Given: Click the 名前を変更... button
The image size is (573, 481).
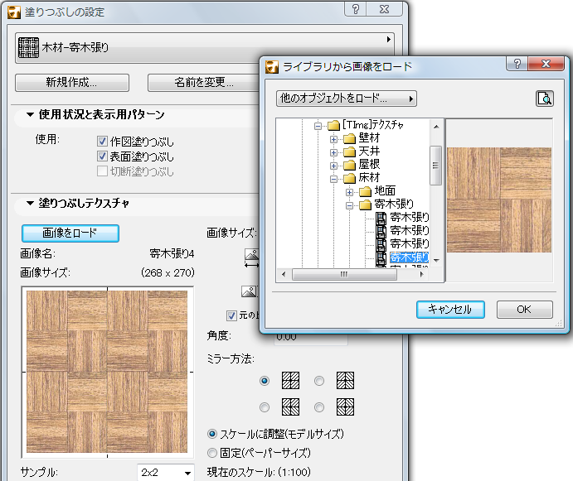Looking at the screenshot, I should (x=203, y=83).
